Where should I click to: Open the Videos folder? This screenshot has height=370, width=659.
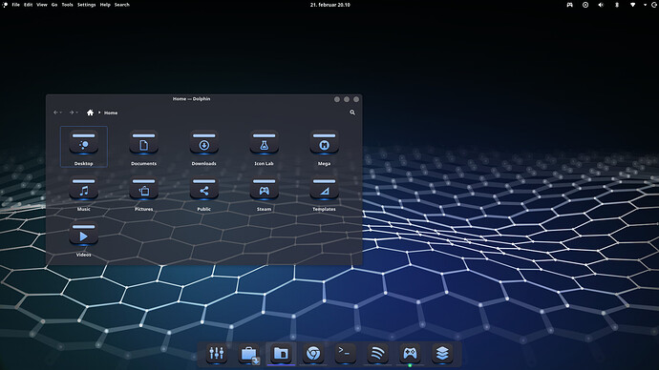point(84,234)
